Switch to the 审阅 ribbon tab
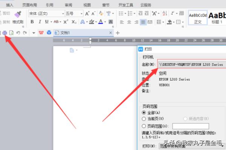 (x=68, y=5)
